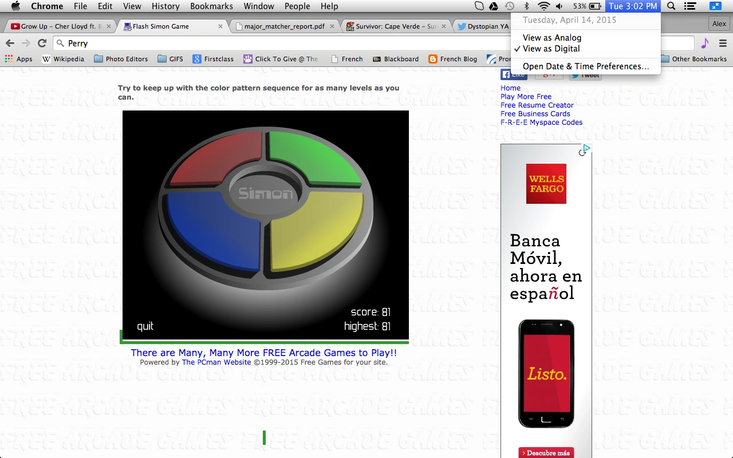
Task: Open the Chrome hamburger menu
Action: coord(723,44)
